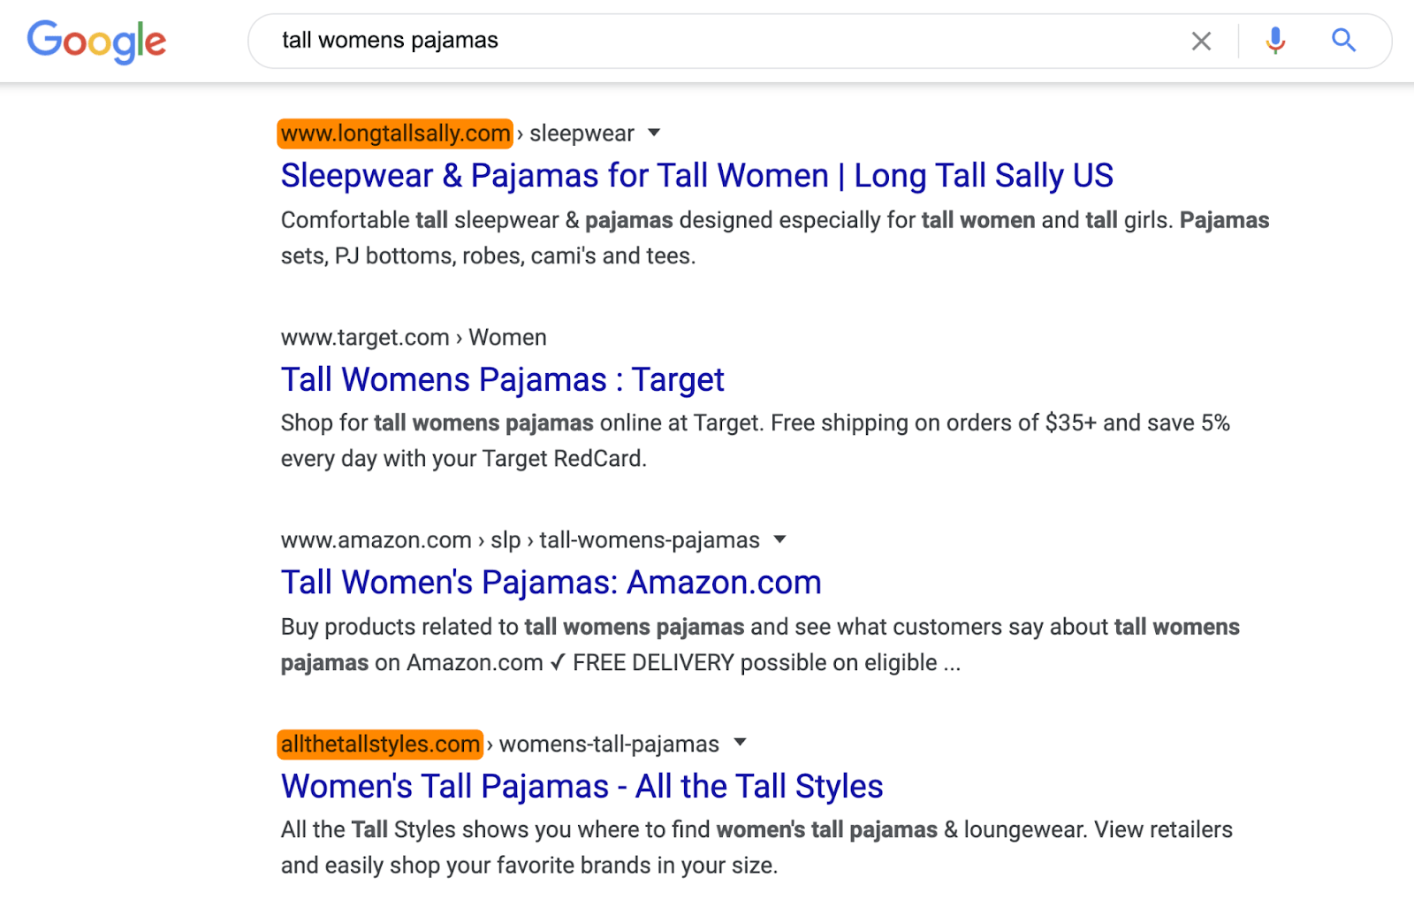Click the www.amazon.com breadcrumb
1414x916 pixels.
[375, 539]
